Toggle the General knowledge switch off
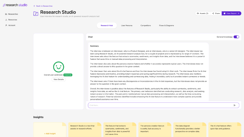 click(x=236, y=37)
